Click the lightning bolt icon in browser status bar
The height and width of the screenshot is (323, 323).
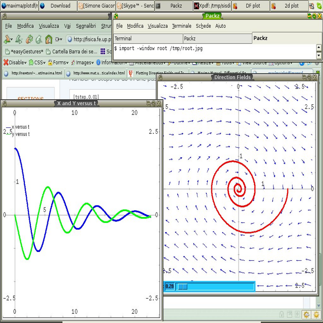click(x=297, y=315)
